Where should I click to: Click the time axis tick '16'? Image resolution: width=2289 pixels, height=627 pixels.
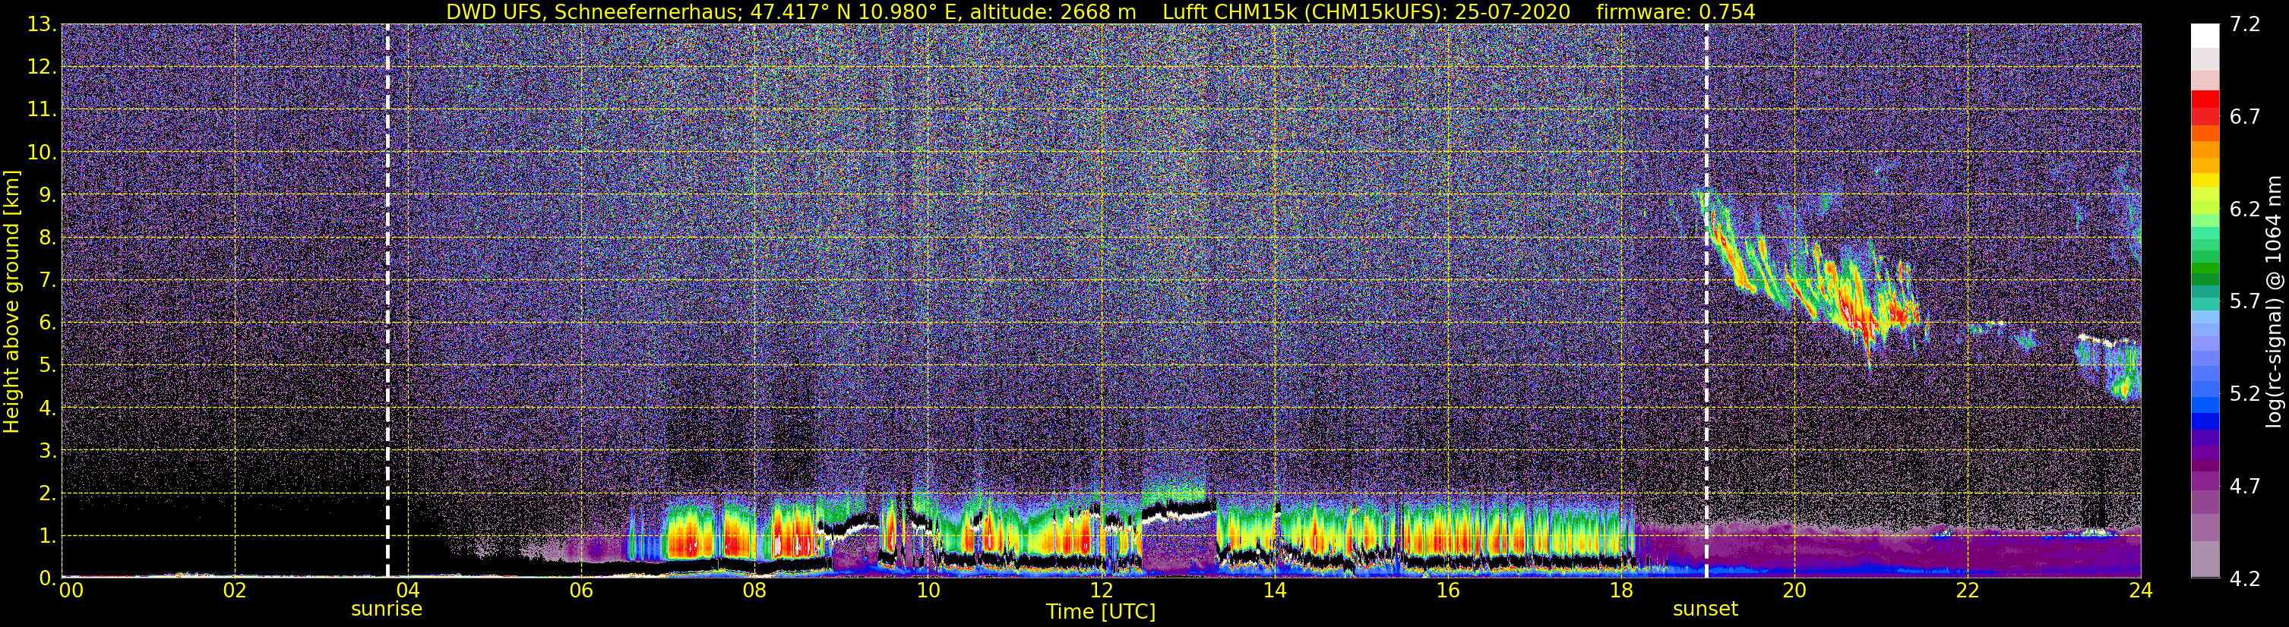[1447, 591]
